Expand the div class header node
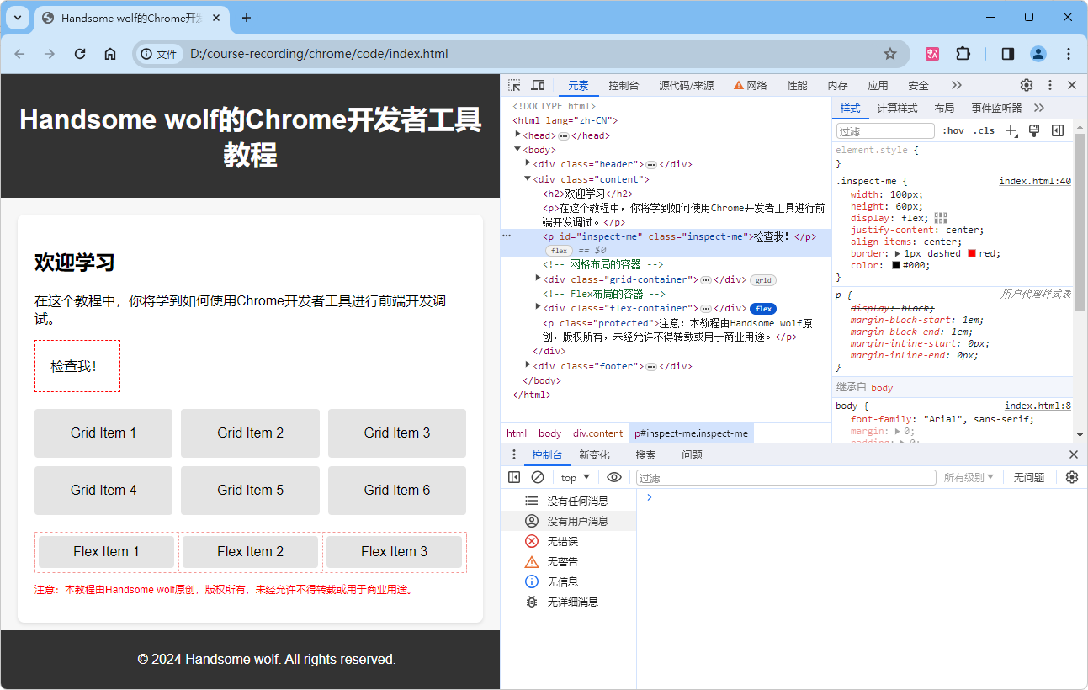 528,163
